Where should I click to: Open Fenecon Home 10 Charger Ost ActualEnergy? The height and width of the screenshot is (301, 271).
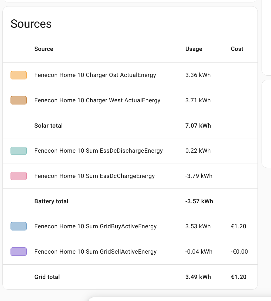pyautogui.click(x=95, y=75)
